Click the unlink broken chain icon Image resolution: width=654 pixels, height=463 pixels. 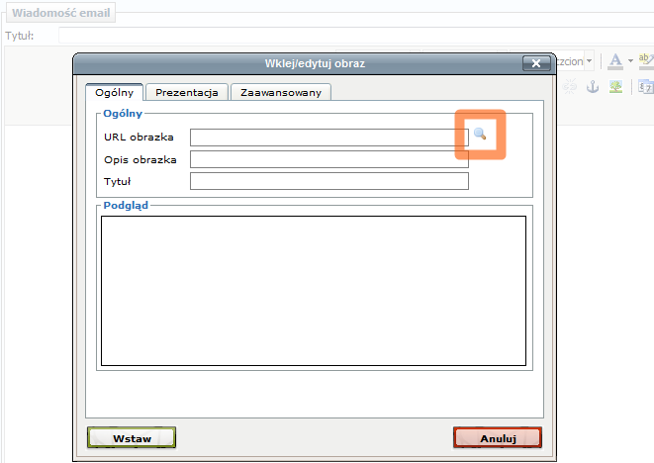pyautogui.click(x=571, y=87)
